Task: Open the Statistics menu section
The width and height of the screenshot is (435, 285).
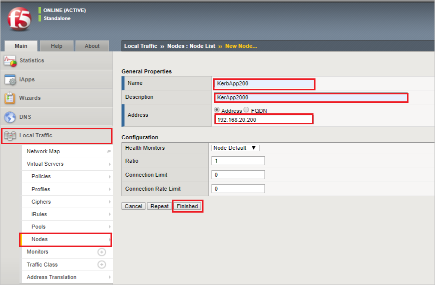Action: tap(56, 61)
